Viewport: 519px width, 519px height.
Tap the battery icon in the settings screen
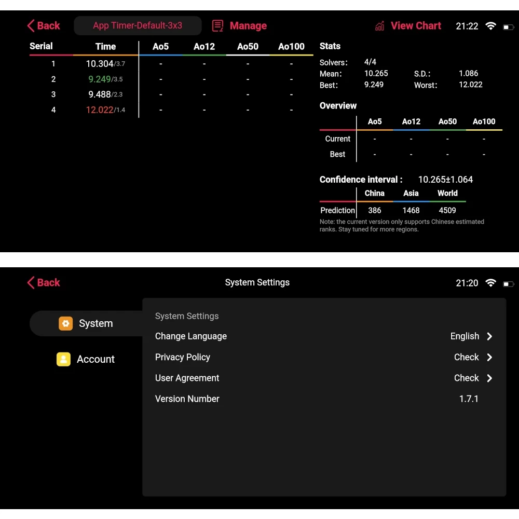tap(509, 284)
